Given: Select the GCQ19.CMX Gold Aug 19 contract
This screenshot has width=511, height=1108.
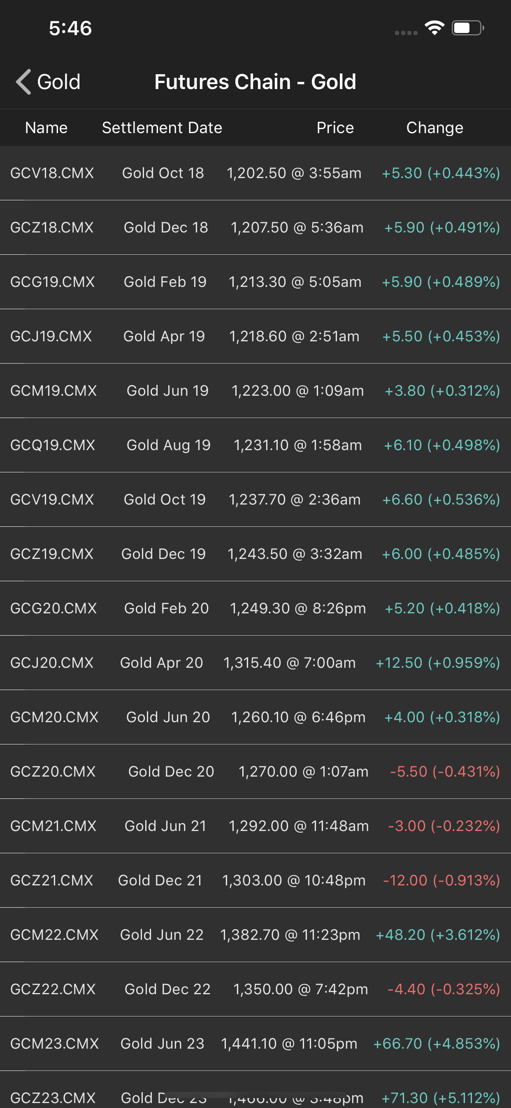Looking at the screenshot, I should pos(255,445).
